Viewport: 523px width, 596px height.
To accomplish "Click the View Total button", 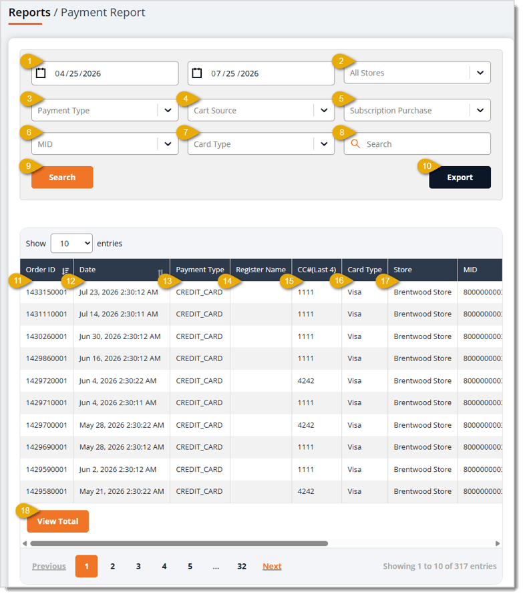I will coord(58,521).
